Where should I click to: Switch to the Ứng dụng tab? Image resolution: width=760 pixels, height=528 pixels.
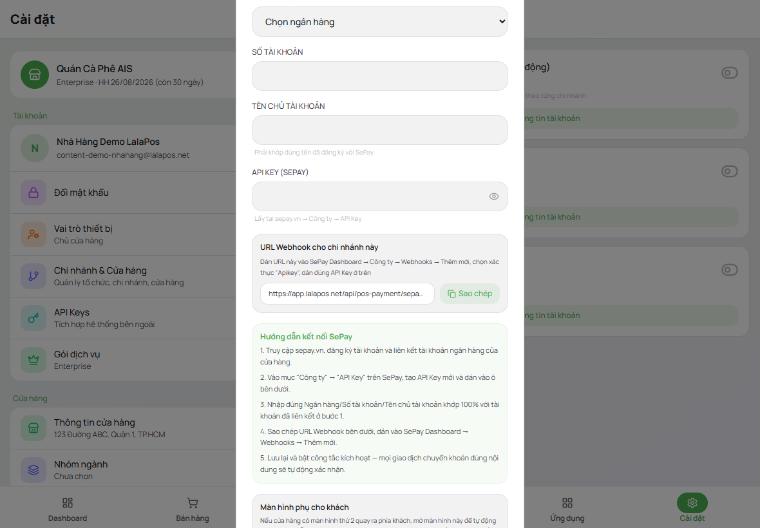coord(567,508)
